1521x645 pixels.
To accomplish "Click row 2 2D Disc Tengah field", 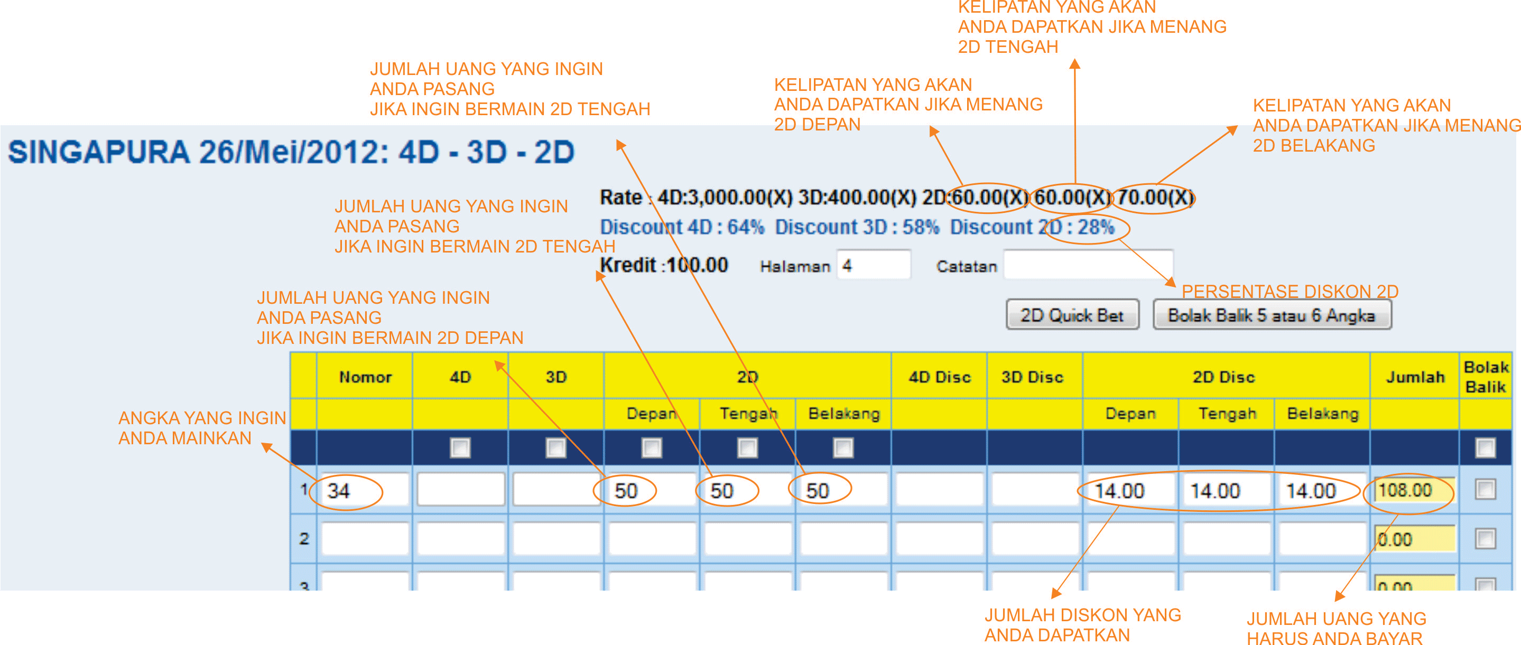I will tap(1226, 539).
